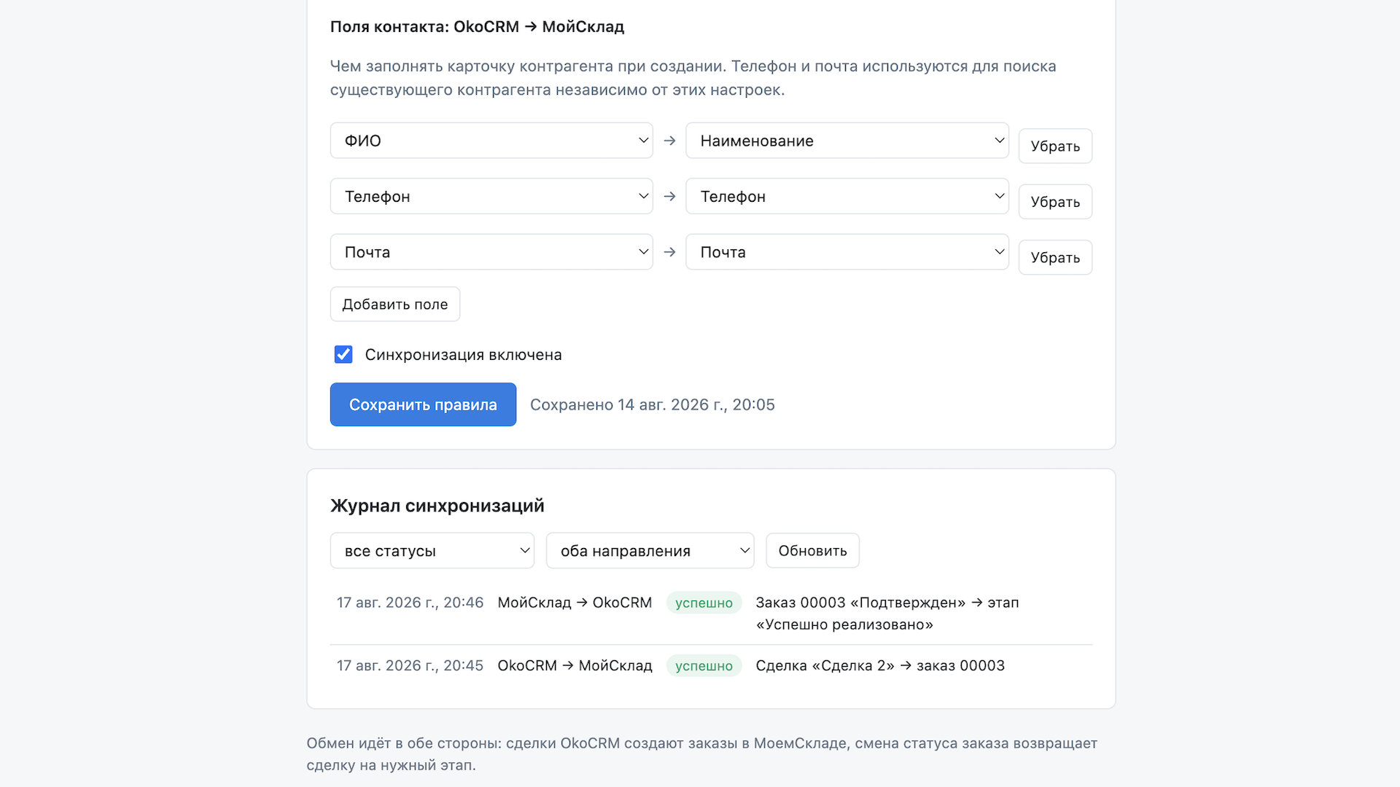This screenshot has height=787, width=1400.
Task: Click the footer note «Обмен идёт в обе стороны»
Action: tap(702, 754)
